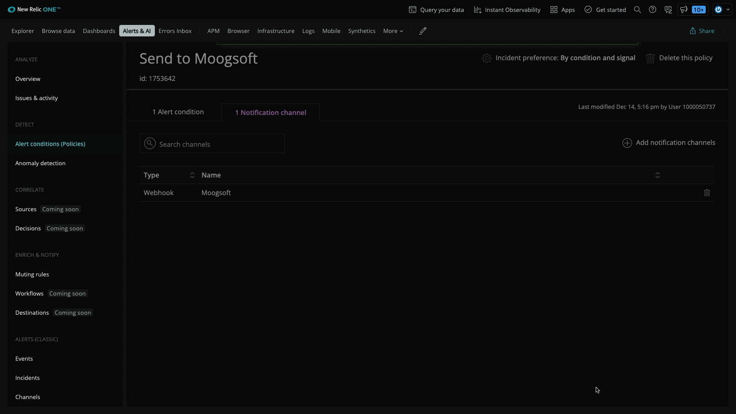Click Decisions in sidebar

pyautogui.click(x=28, y=228)
